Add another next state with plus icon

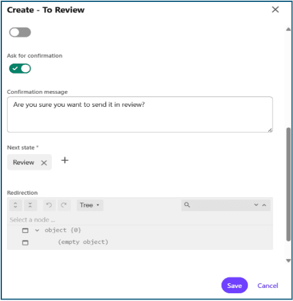click(x=65, y=161)
